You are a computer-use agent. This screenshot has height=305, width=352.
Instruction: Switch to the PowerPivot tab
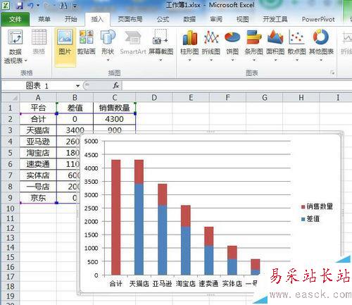coord(318,19)
